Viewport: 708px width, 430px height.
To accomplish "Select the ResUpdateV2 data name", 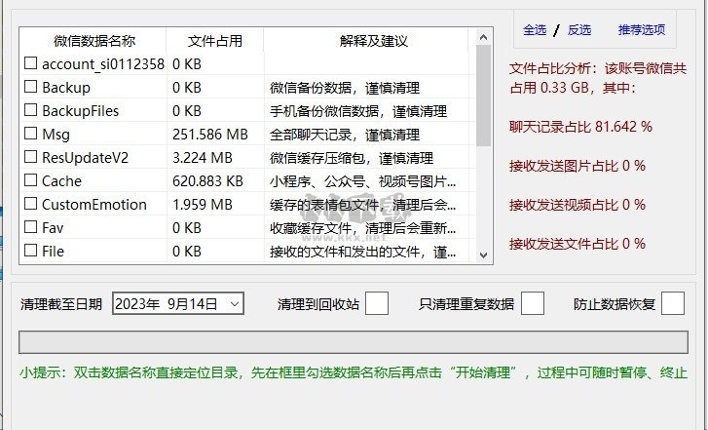I will click(86, 158).
